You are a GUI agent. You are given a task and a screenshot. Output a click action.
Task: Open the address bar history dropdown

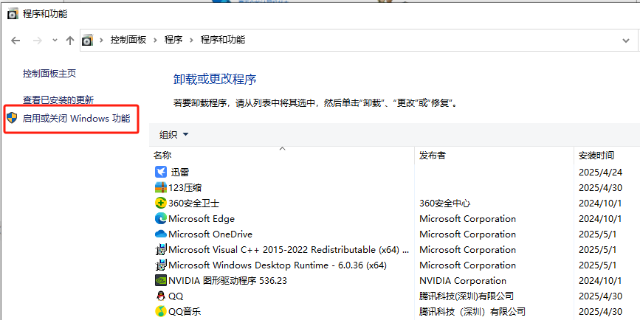click(625, 41)
